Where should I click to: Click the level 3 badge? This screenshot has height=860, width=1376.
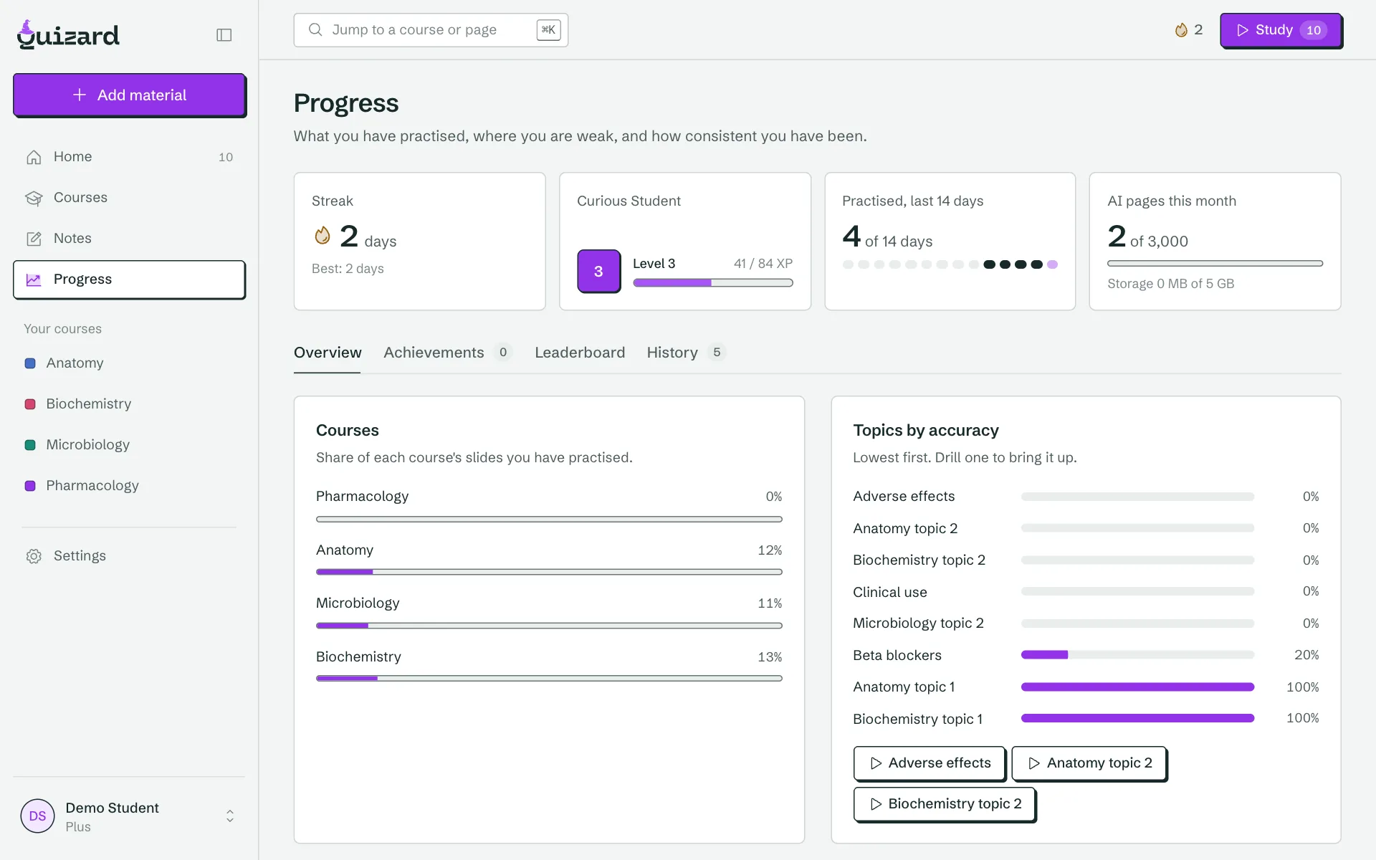pyautogui.click(x=598, y=271)
